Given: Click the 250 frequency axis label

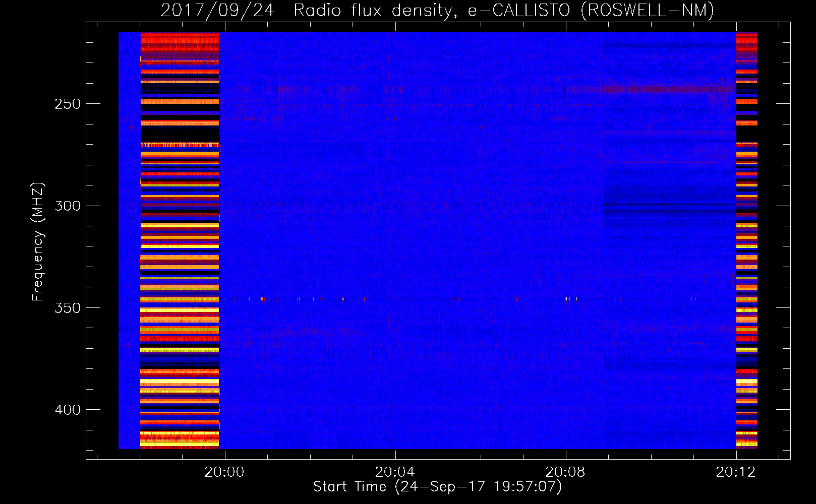Looking at the screenshot, I should (x=67, y=104).
